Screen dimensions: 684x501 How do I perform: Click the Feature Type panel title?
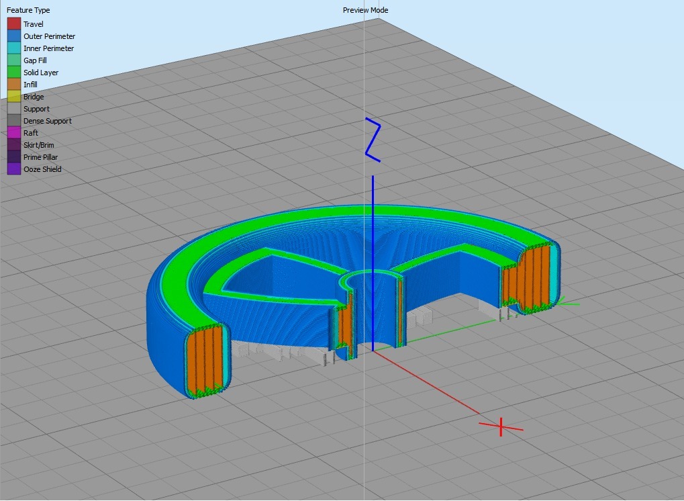(x=28, y=10)
